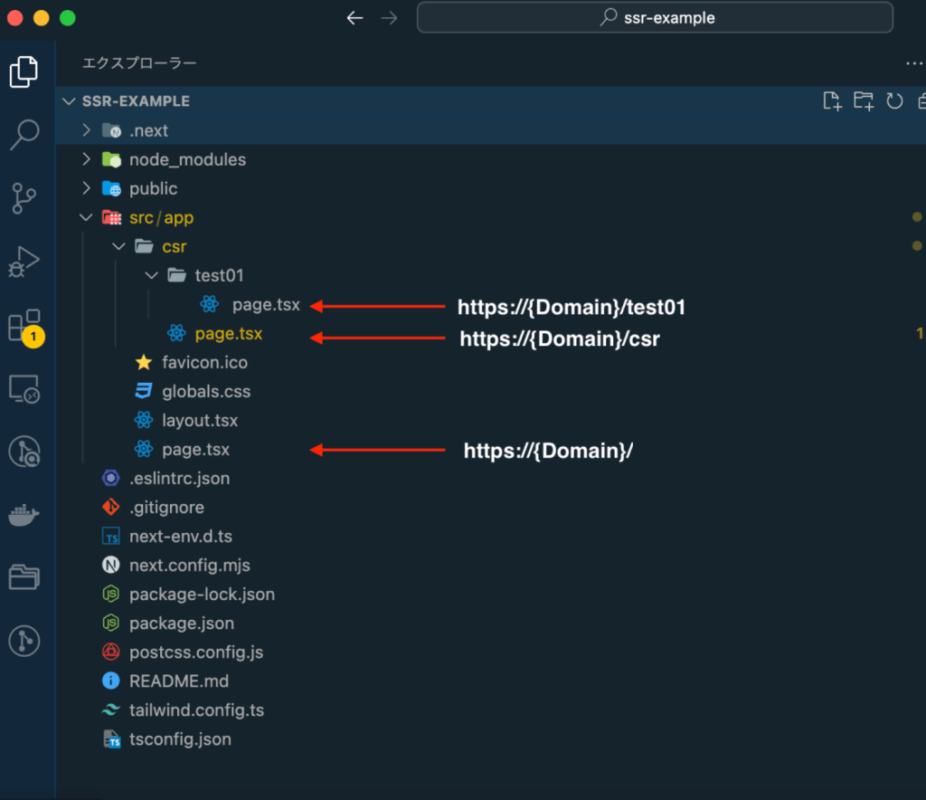
Task: Open Extensions view with update badge
Action: tap(24, 325)
